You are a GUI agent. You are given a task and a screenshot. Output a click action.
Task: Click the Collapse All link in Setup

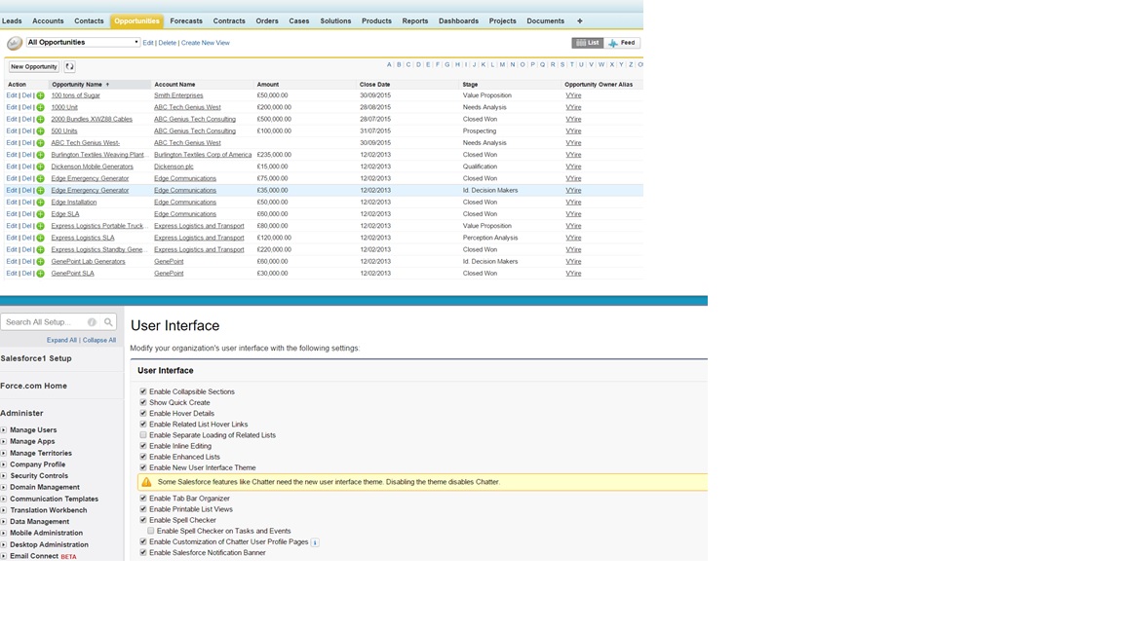[98, 341]
